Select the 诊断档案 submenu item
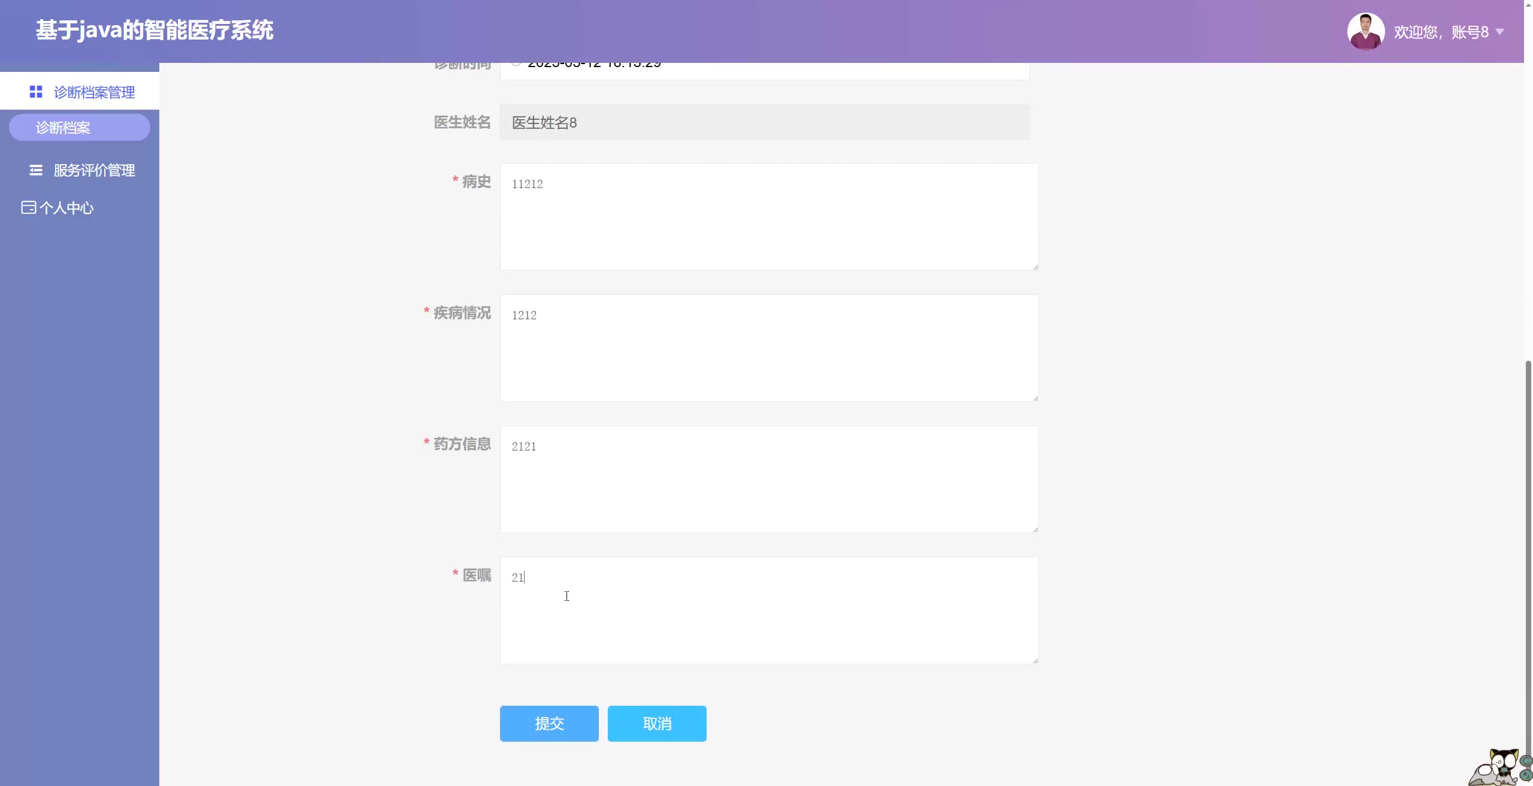Viewport: 1533px width, 786px height. coord(80,128)
